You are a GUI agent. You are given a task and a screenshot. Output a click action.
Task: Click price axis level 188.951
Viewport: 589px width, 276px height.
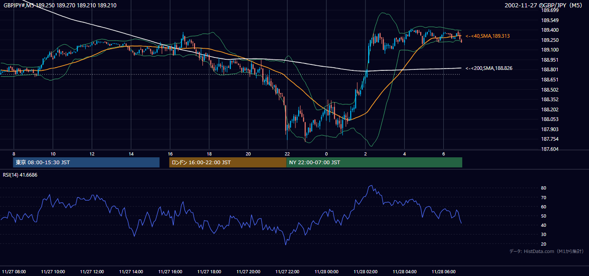(549, 60)
